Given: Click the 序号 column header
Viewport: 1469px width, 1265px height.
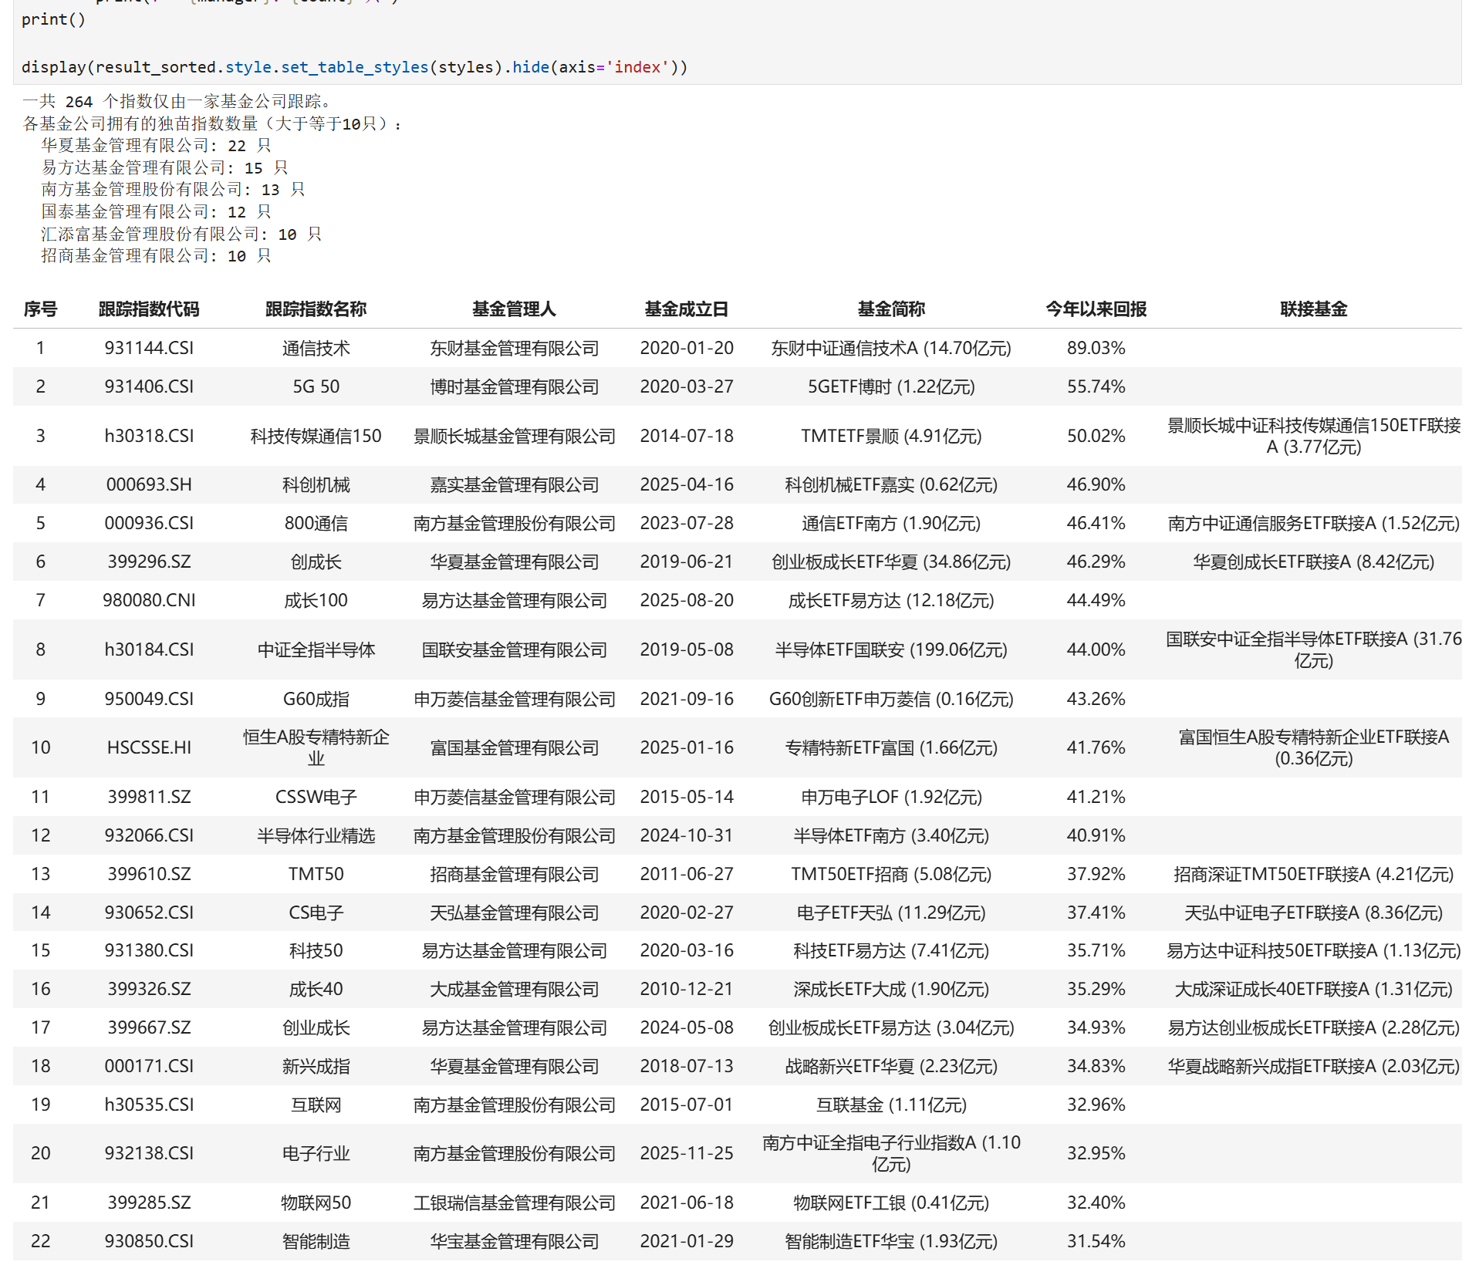Looking at the screenshot, I should (40, 309).
